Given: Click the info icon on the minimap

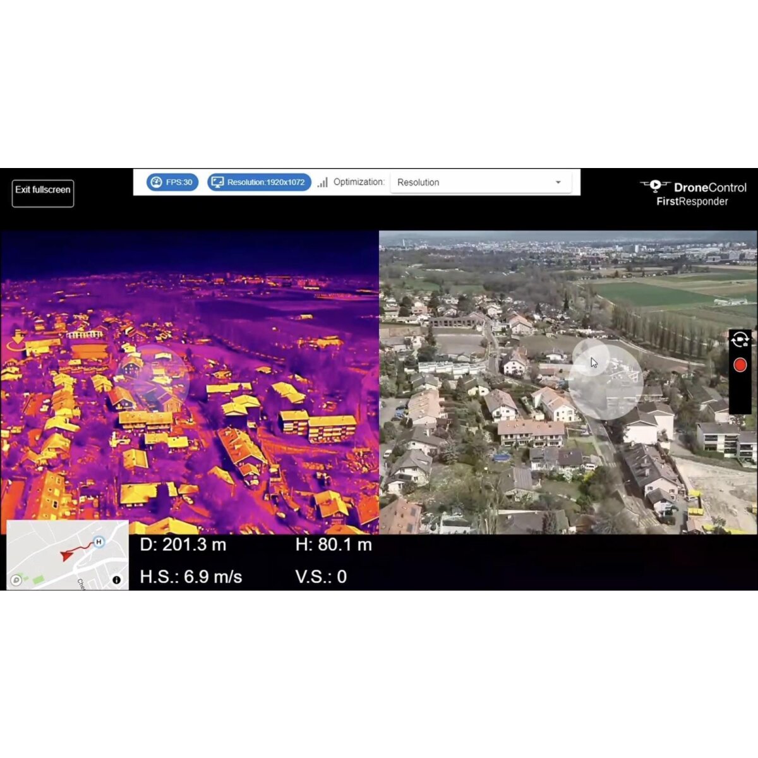Looking at the screenshot, I should tap(116, 580).
